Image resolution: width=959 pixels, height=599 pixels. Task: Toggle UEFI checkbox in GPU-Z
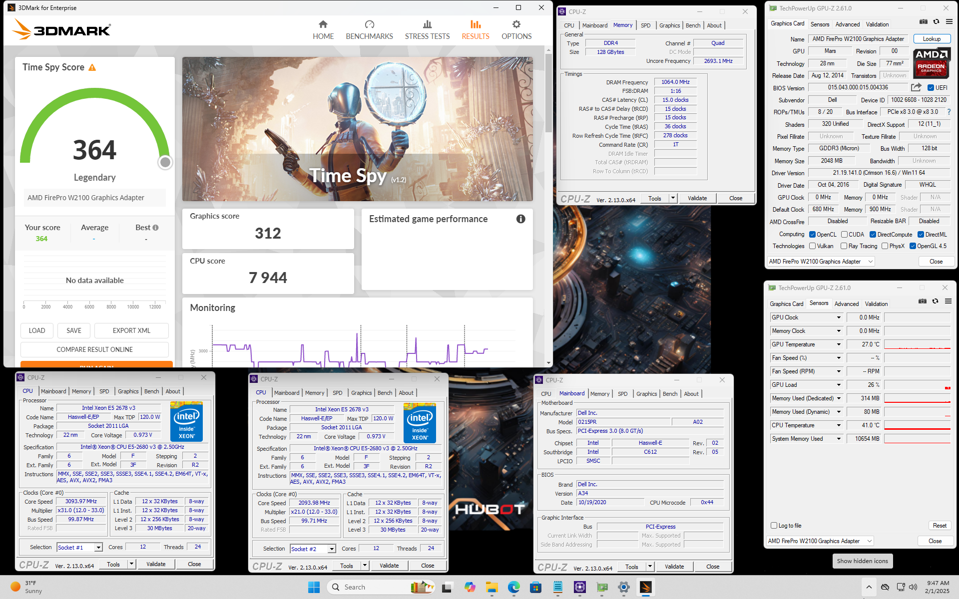coord(931,88)
